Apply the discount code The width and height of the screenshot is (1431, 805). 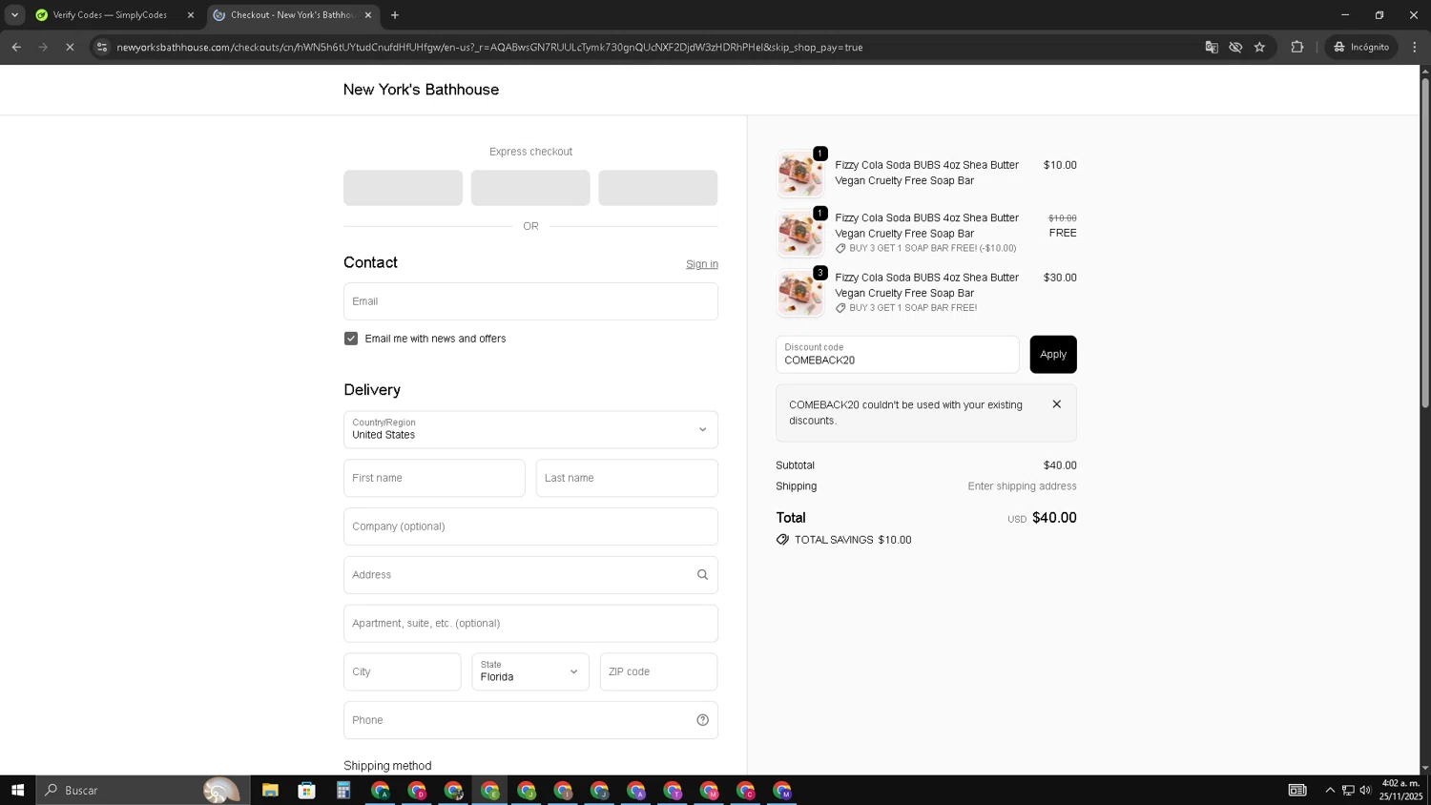tap(1053, 355)
